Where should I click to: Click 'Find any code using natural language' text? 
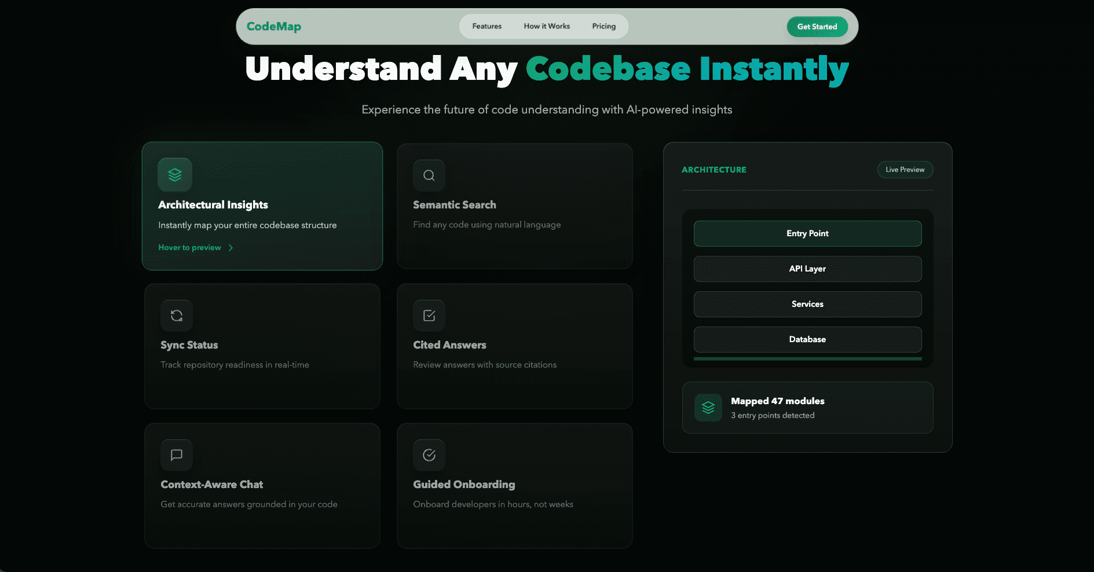point(487,225)
